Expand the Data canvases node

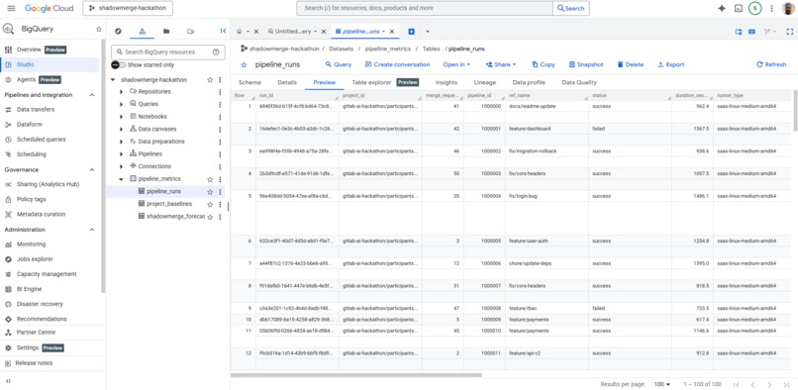[121, 129]
